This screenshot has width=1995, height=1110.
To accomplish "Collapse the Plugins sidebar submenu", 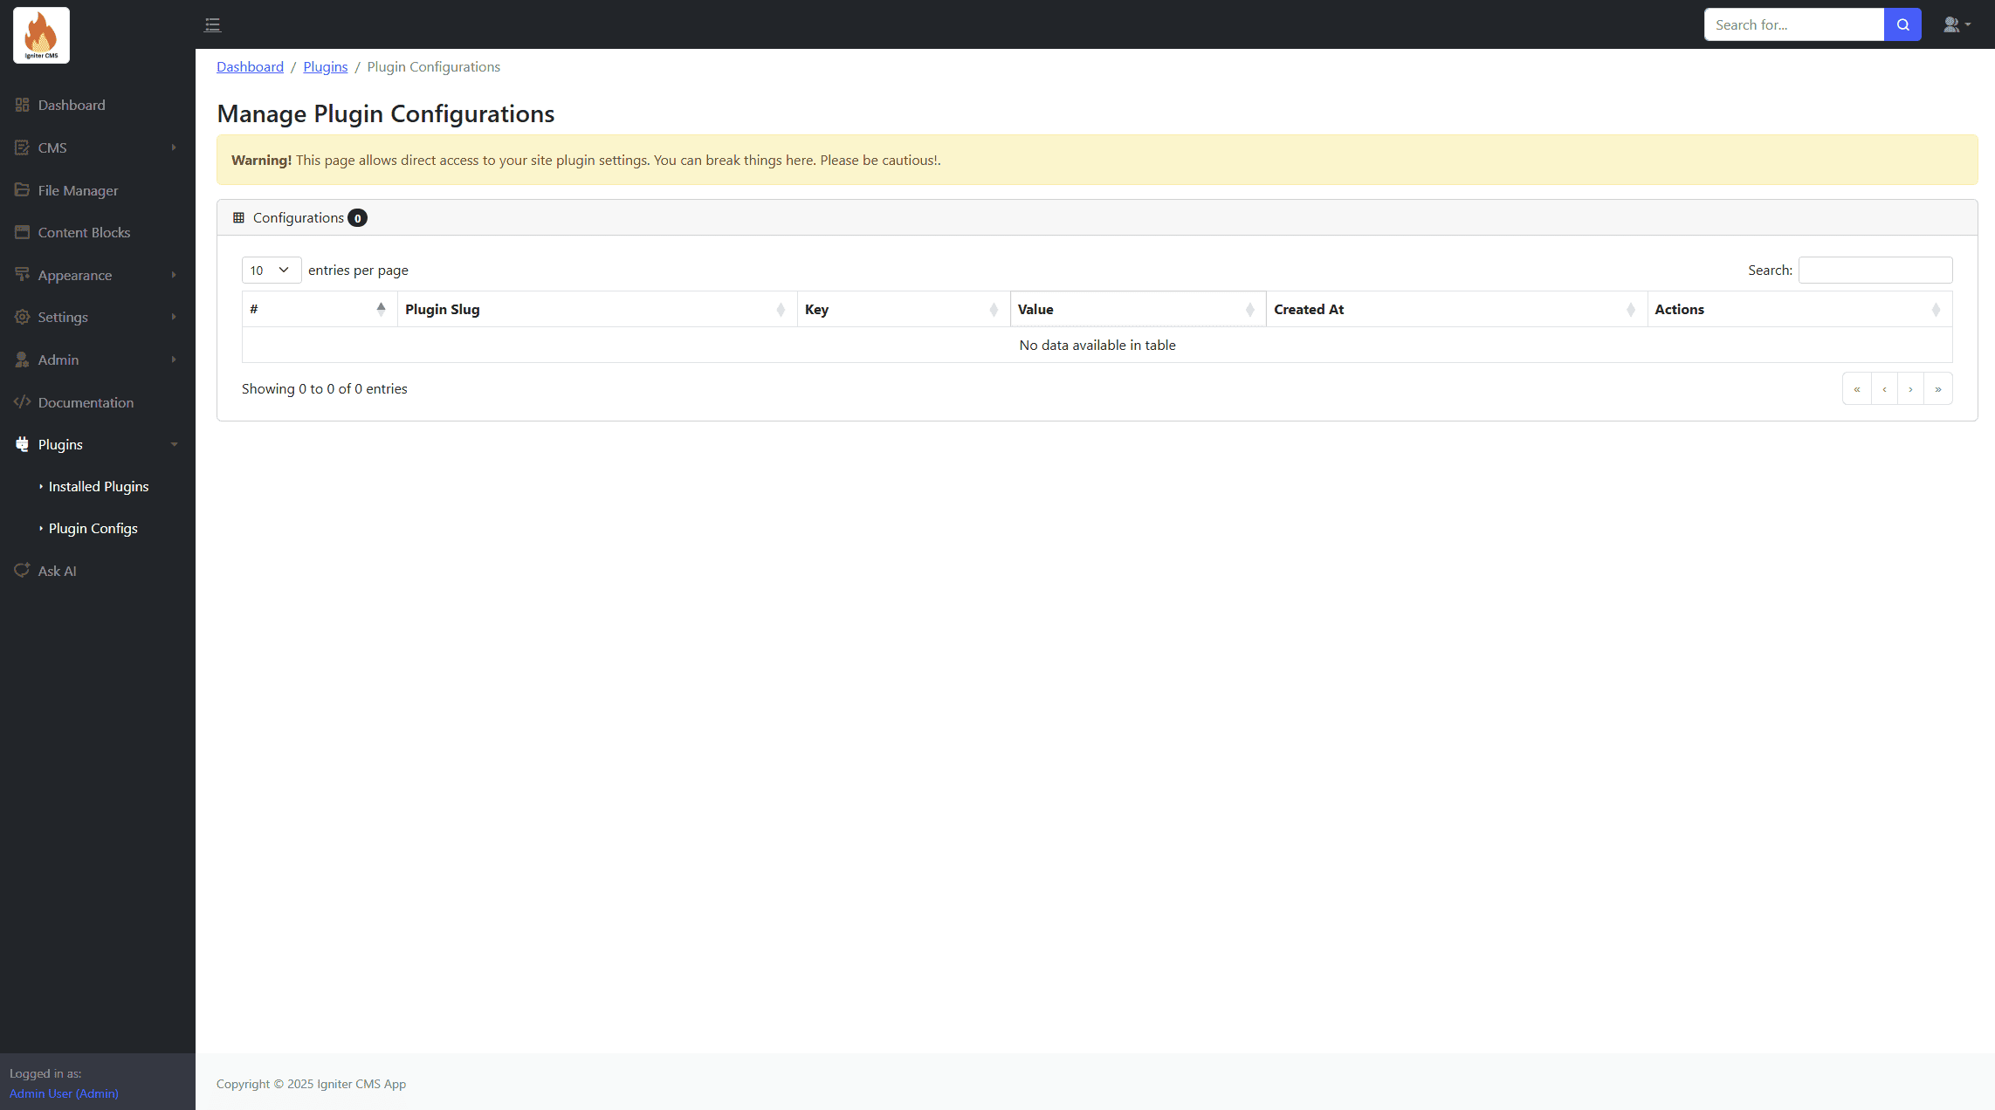I will point(96,444).
